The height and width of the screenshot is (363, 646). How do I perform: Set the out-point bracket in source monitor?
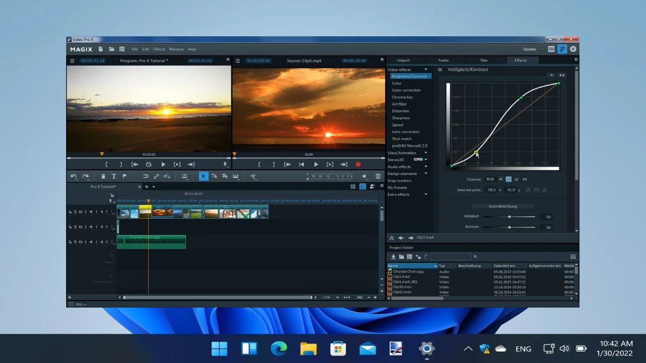coord(274,164)
